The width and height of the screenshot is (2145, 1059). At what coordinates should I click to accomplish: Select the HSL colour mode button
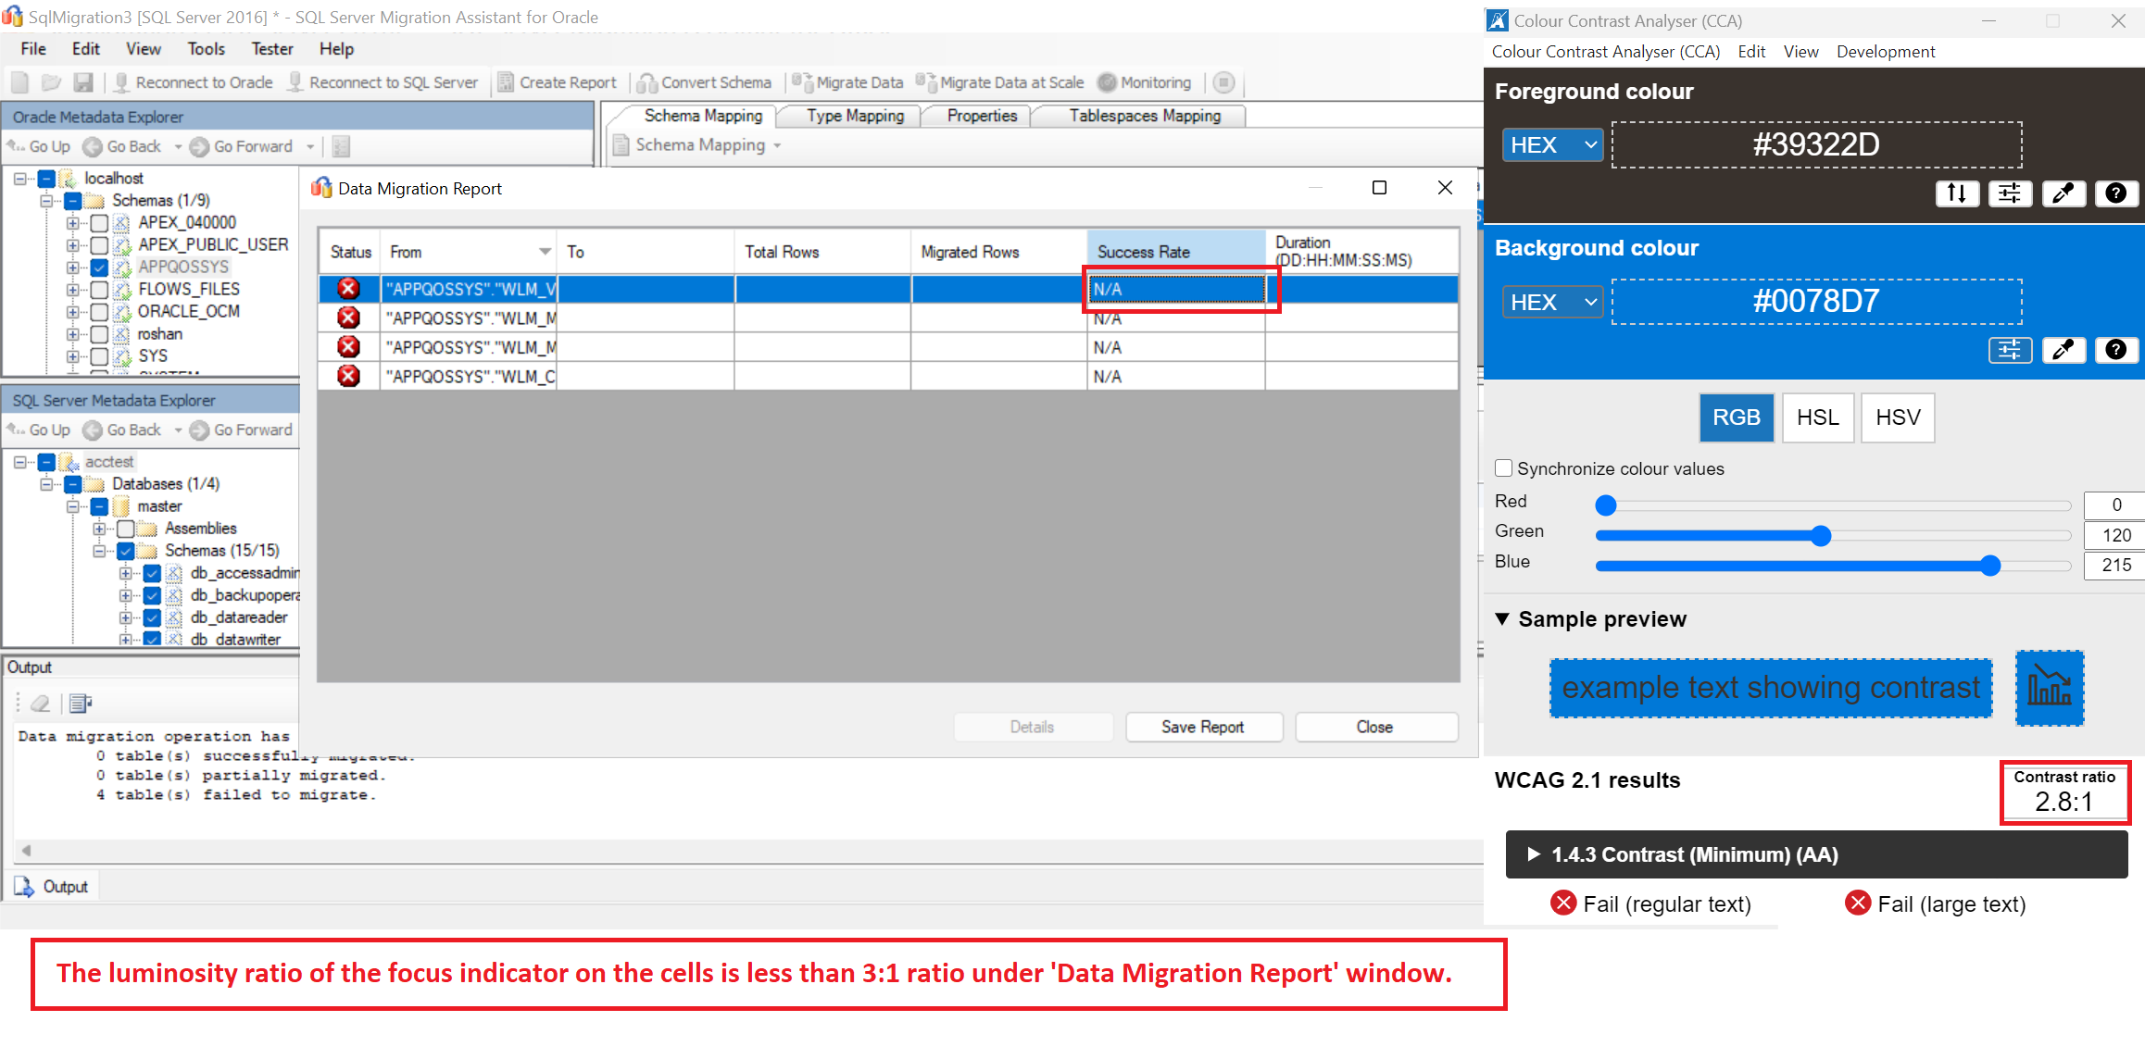tap(1817, 417)
